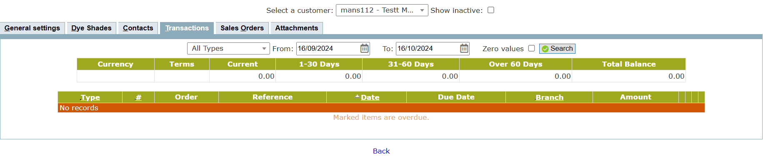The width and height of the screenshot is (763, 156).
Task: Open the To date calendar picker
Action: click(464, 49)
